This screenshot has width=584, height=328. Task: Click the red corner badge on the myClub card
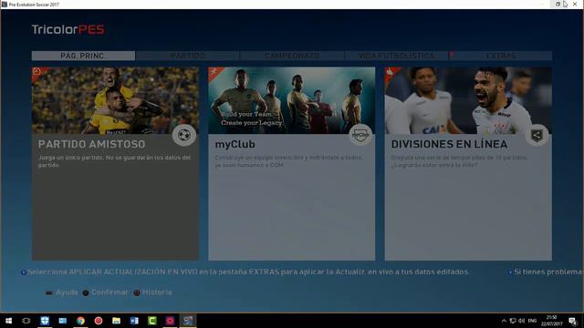(214, 71)
